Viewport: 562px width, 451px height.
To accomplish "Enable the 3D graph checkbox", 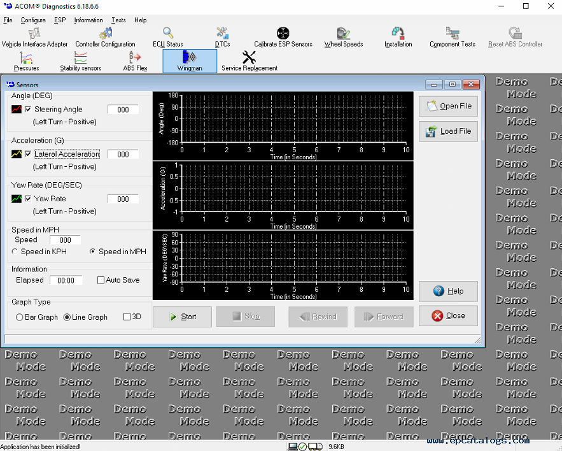I will (127, 317).
